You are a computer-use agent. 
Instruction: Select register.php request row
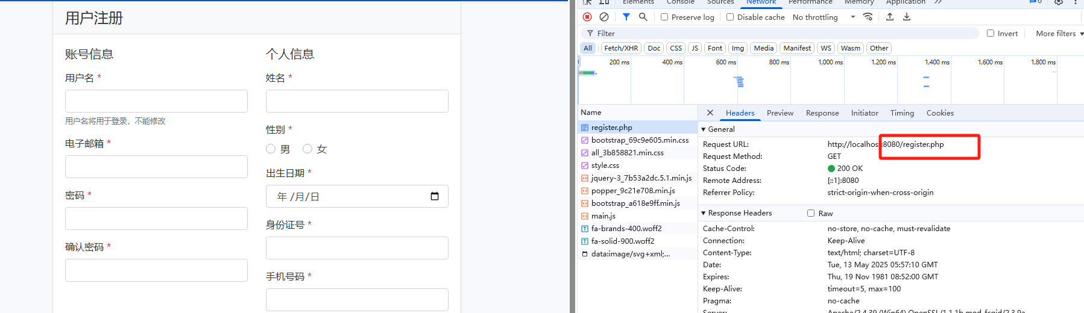pyautogui.click(x=637, y=127)
